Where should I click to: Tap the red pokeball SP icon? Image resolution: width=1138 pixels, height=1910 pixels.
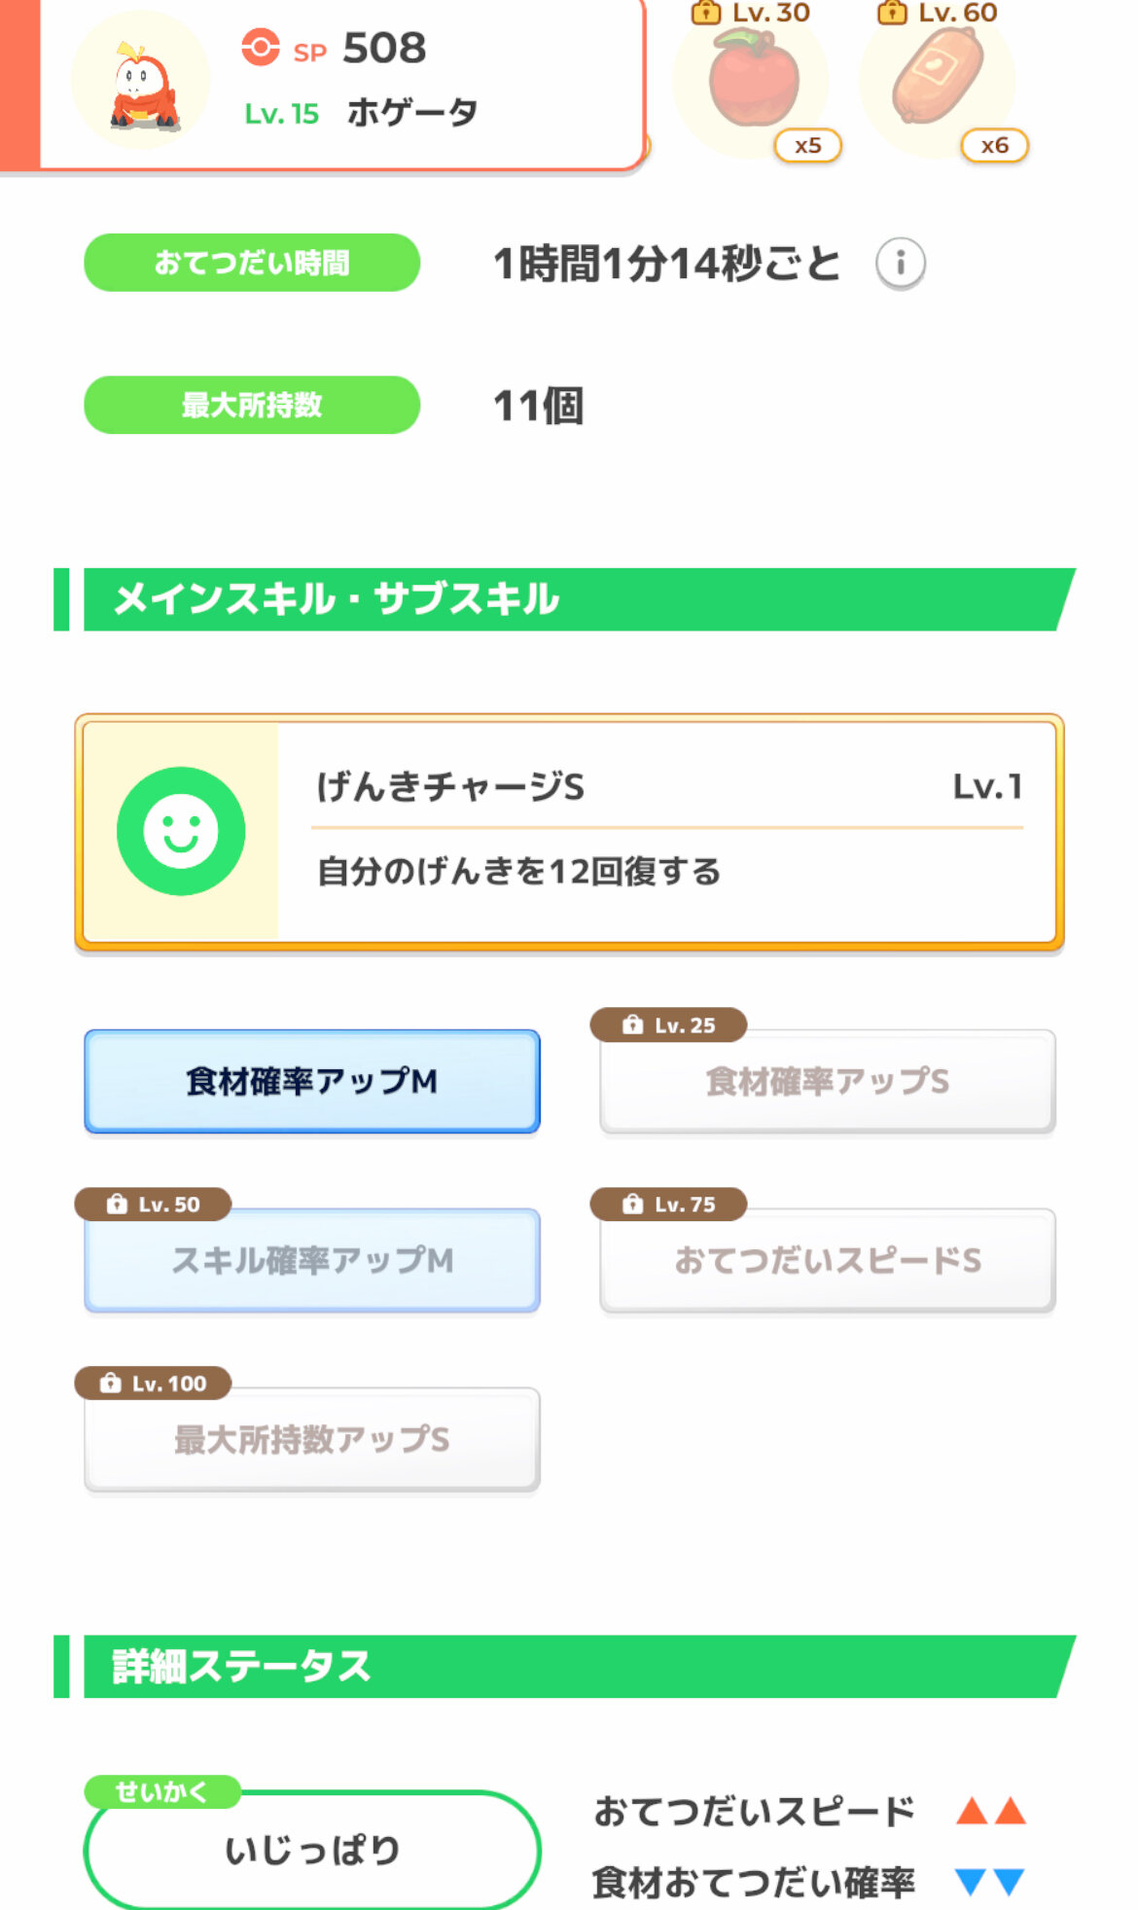pos(261,48)
